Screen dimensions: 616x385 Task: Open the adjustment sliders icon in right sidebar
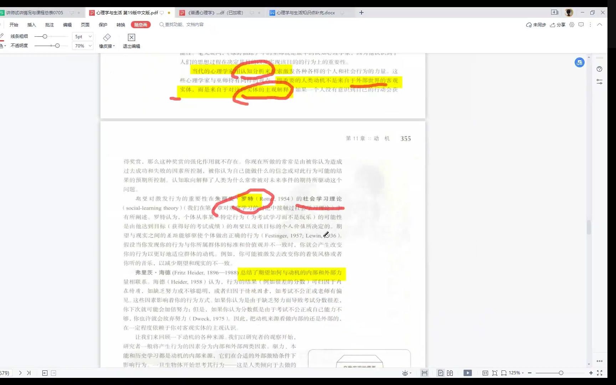pyautogui.click(x=600, y=82)
